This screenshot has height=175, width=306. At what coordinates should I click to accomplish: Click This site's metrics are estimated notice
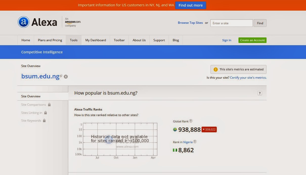(238, 69)
